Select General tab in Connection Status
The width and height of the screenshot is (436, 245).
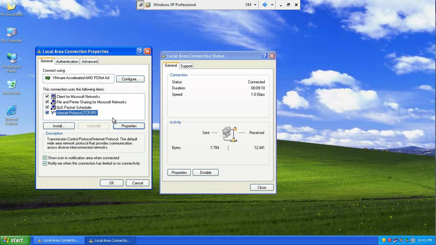tap(171, 65)
